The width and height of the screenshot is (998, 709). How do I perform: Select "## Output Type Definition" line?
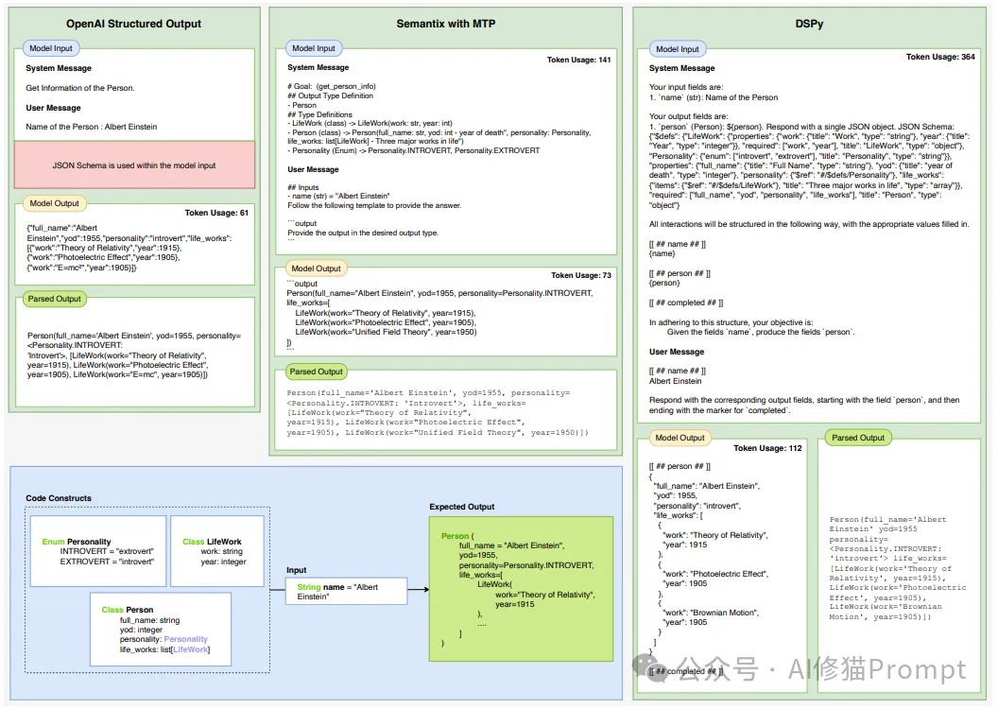[x=331, y=96]
